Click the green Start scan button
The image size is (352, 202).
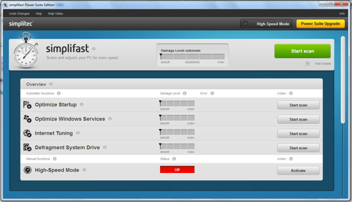point(302,51)
